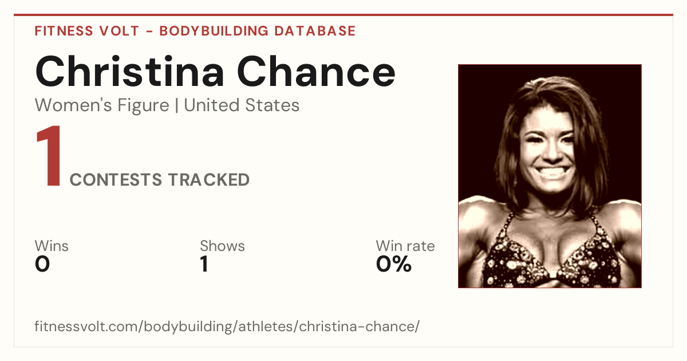Click the 0% win rate value

pos(394,264)
